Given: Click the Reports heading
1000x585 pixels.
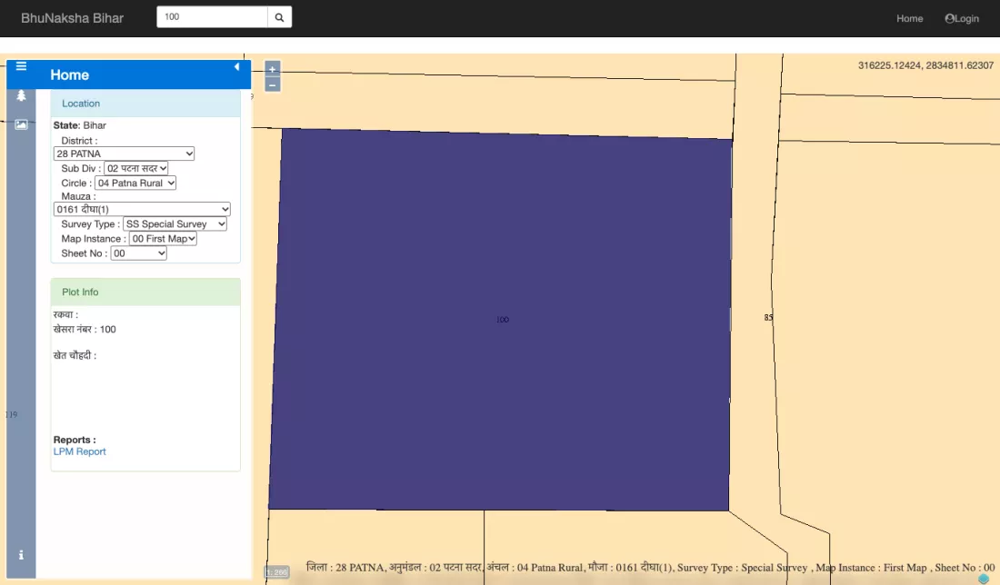Looking at the screenshot, I should pos(75,440).
